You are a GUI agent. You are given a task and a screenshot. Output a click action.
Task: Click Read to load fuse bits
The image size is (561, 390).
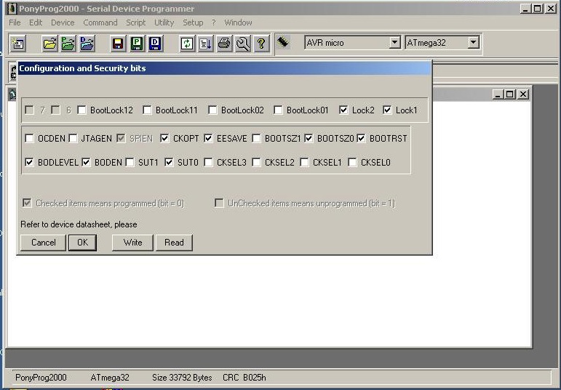174,243
